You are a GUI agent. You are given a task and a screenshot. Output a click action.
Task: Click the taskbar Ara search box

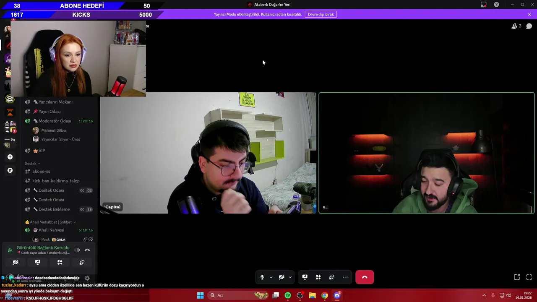point(238,295)
